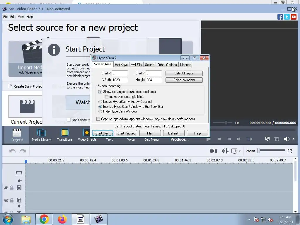Lock the overlay track
The image size is (300, 225).
pyautogui.click(x=12, y=200)
